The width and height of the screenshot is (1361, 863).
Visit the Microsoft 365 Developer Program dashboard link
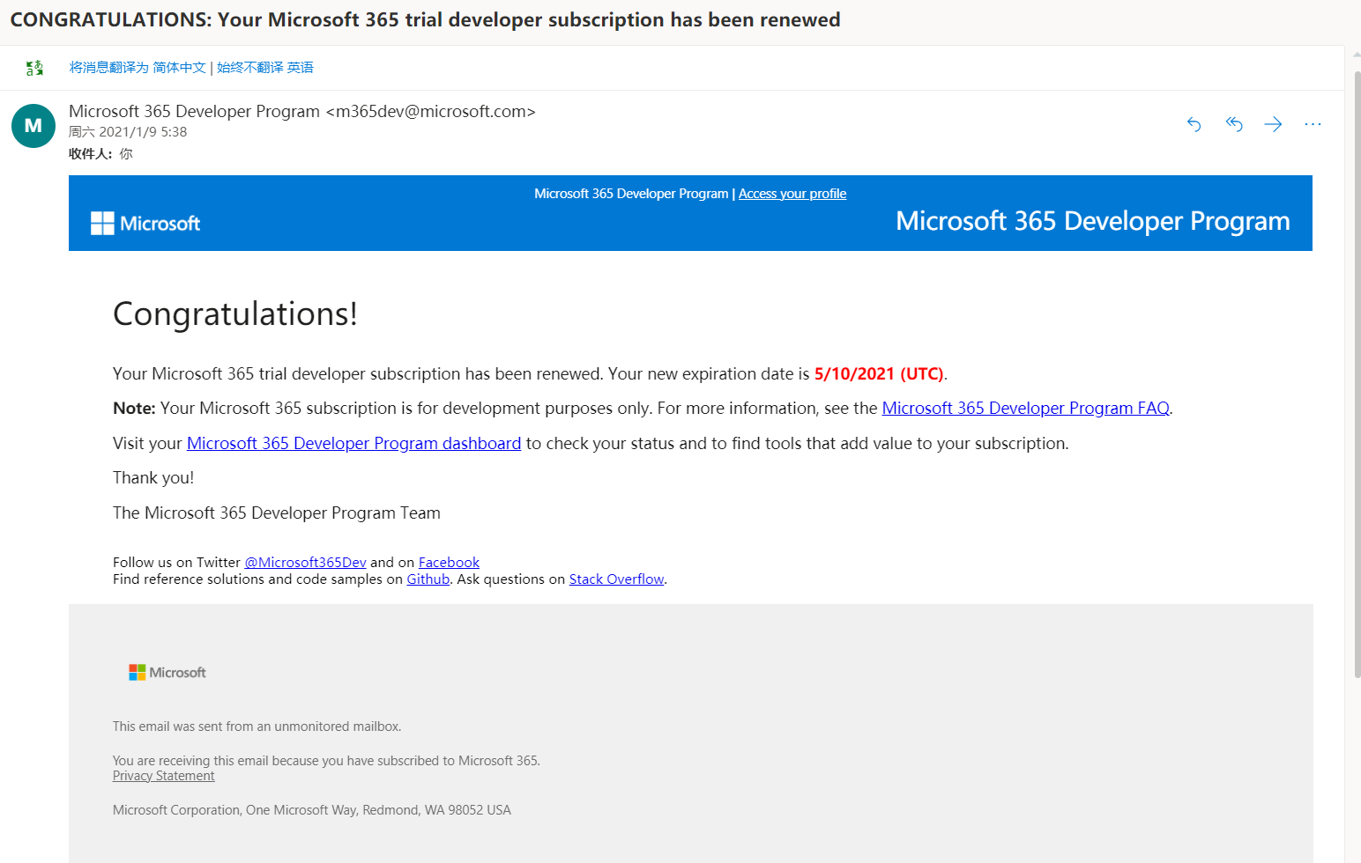353,443
